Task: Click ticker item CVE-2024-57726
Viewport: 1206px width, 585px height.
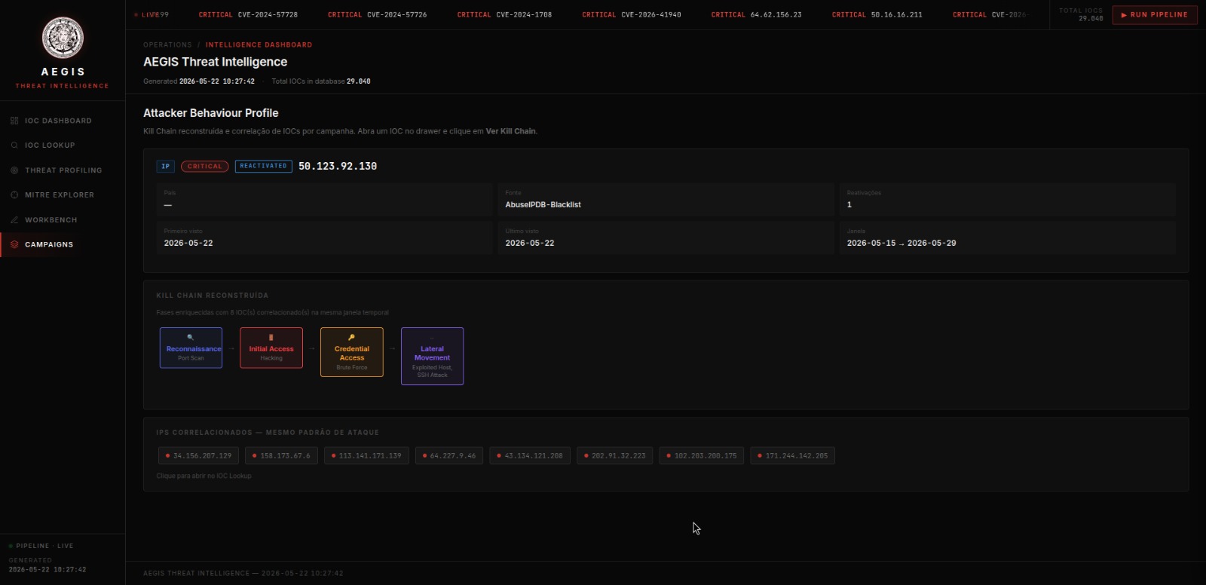Action: coord(377,15)
